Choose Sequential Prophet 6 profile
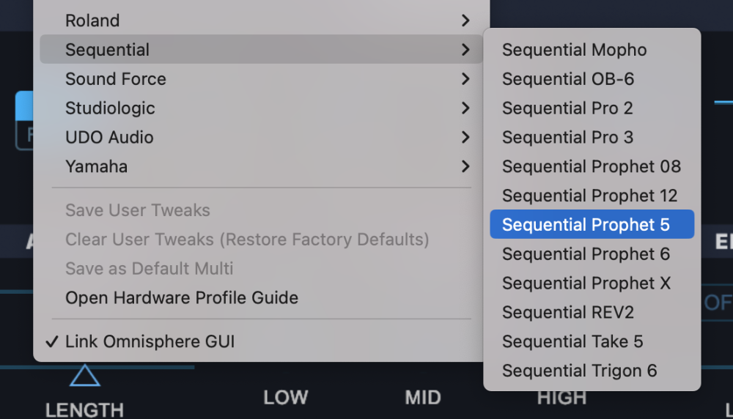The image size is (733, 419). pos(586,254)
